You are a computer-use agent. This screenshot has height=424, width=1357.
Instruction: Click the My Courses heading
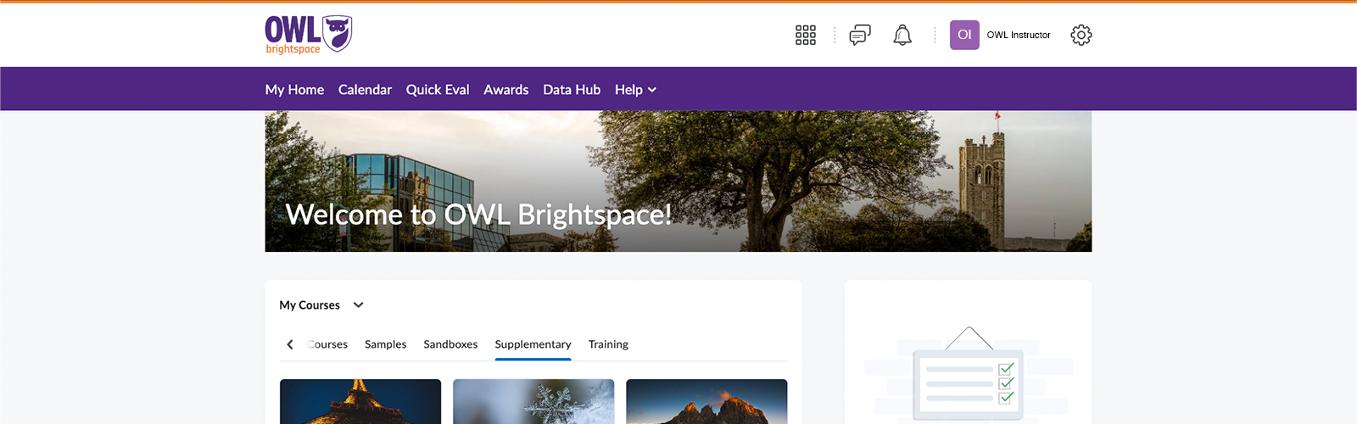tap(310, 305)
